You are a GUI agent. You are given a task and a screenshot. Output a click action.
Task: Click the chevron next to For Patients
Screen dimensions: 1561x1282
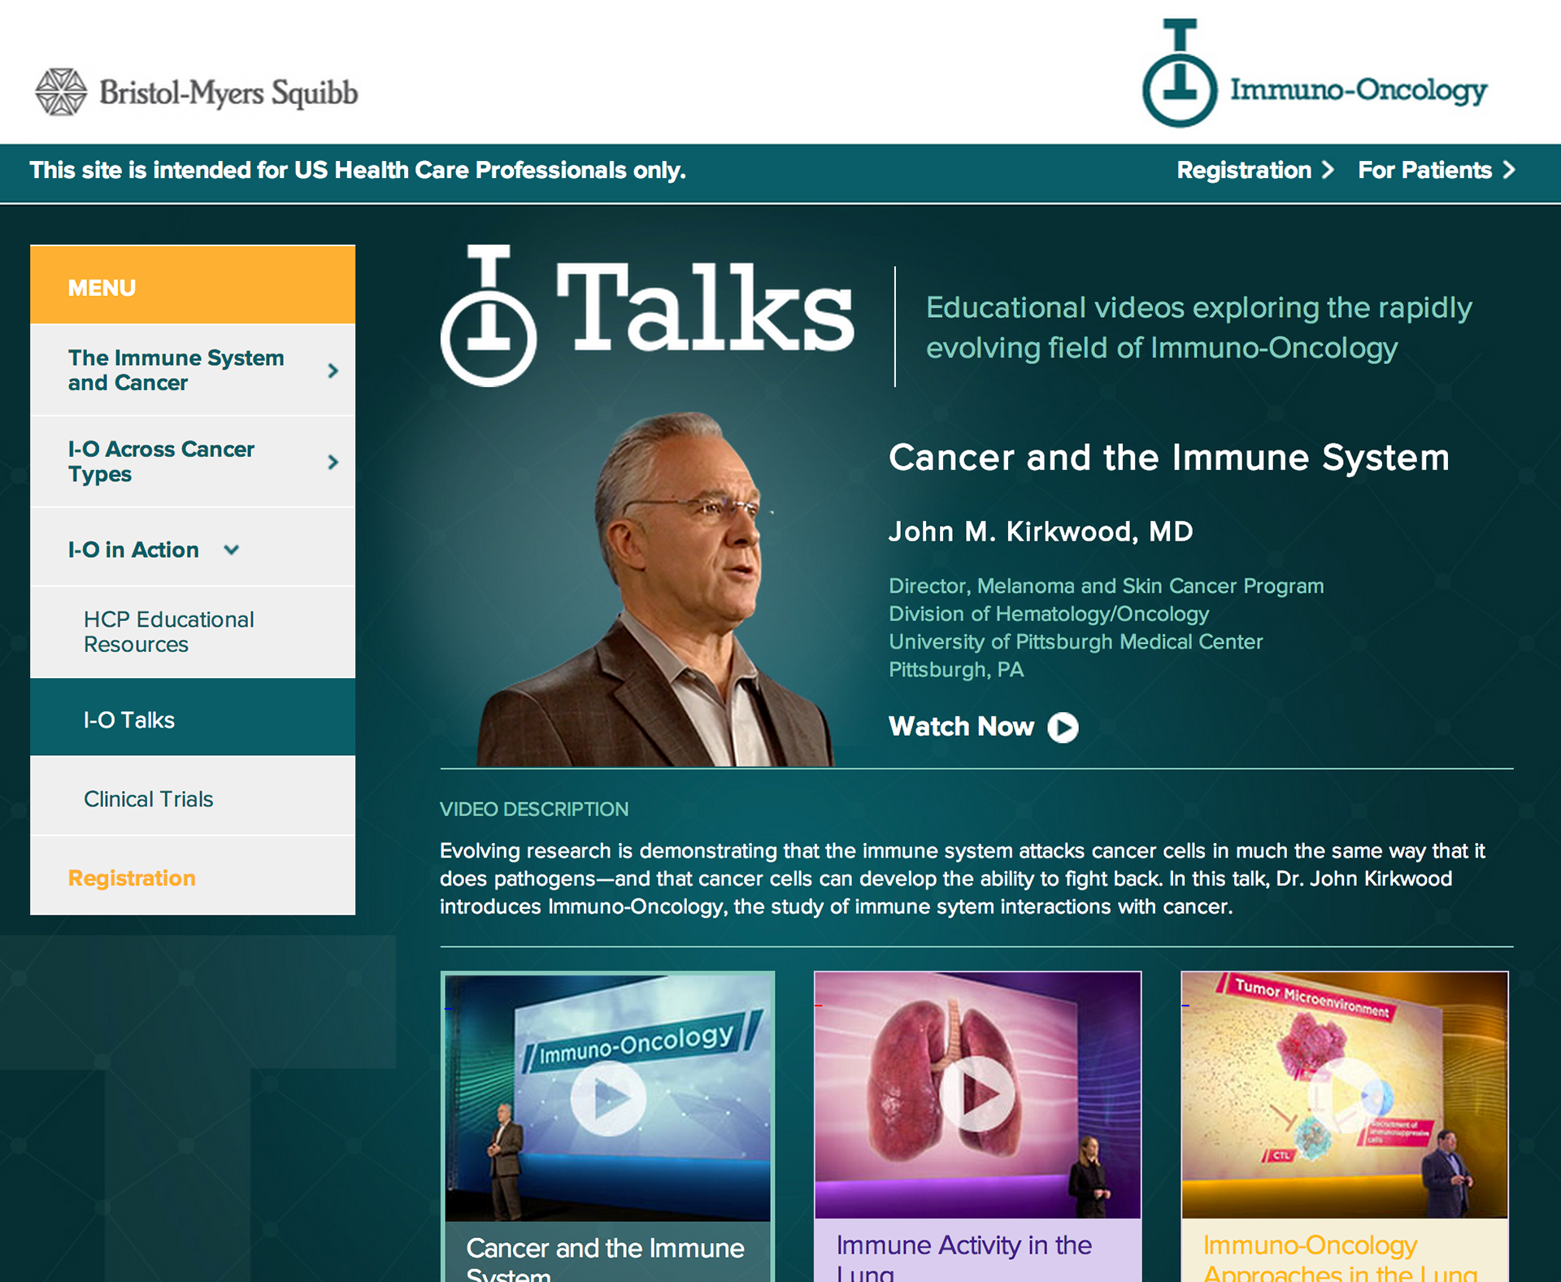click(1509, 170)
